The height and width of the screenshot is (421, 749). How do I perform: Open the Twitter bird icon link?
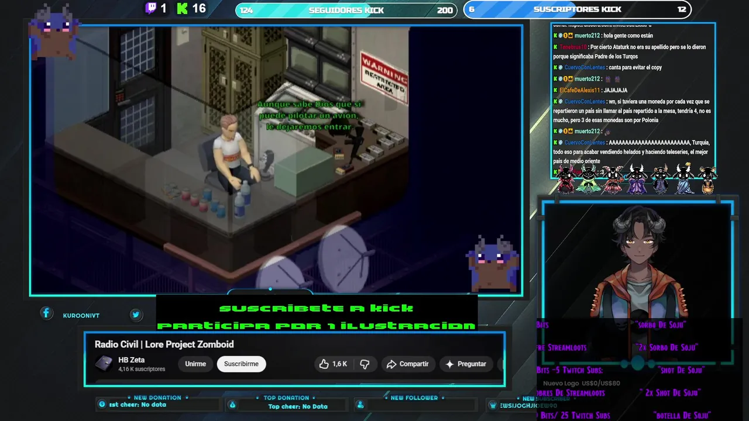click(x=136, y=315)
